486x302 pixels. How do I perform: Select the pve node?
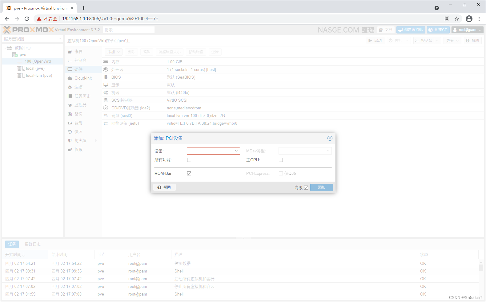pyautogui.click(x=23, y=55)
